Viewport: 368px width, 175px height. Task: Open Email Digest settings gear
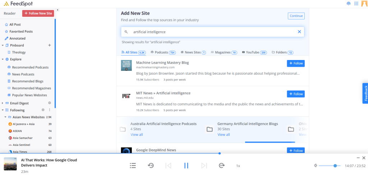[x=50, y=103]
